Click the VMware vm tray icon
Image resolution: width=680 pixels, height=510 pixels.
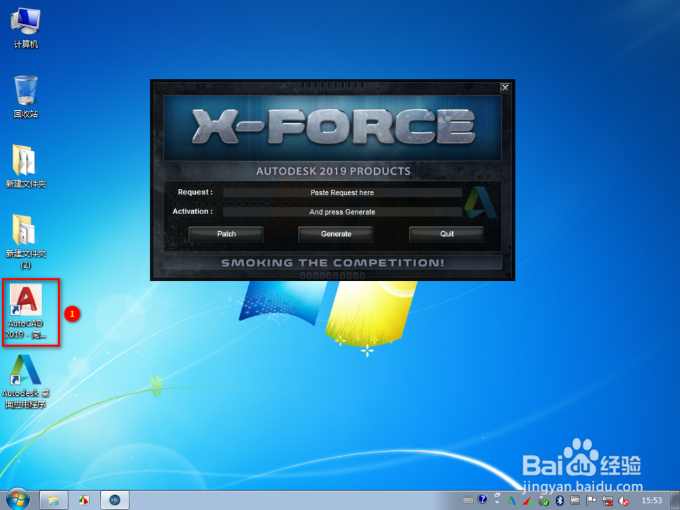coord(575,500)
